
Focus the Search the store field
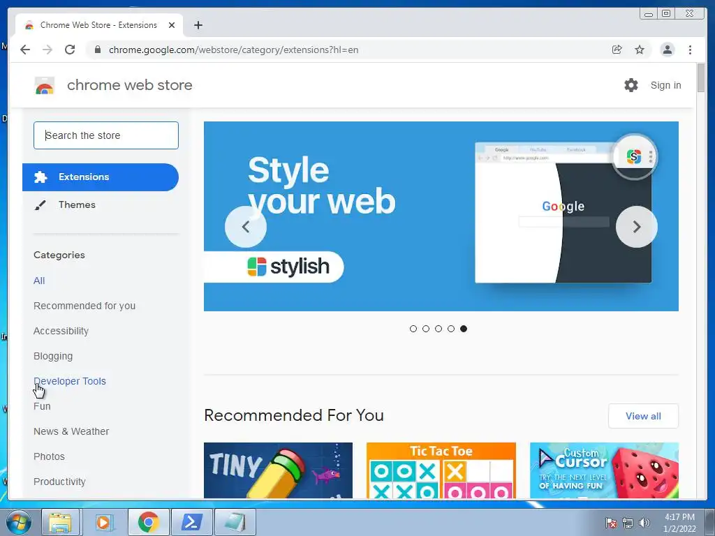coord(106,135)
